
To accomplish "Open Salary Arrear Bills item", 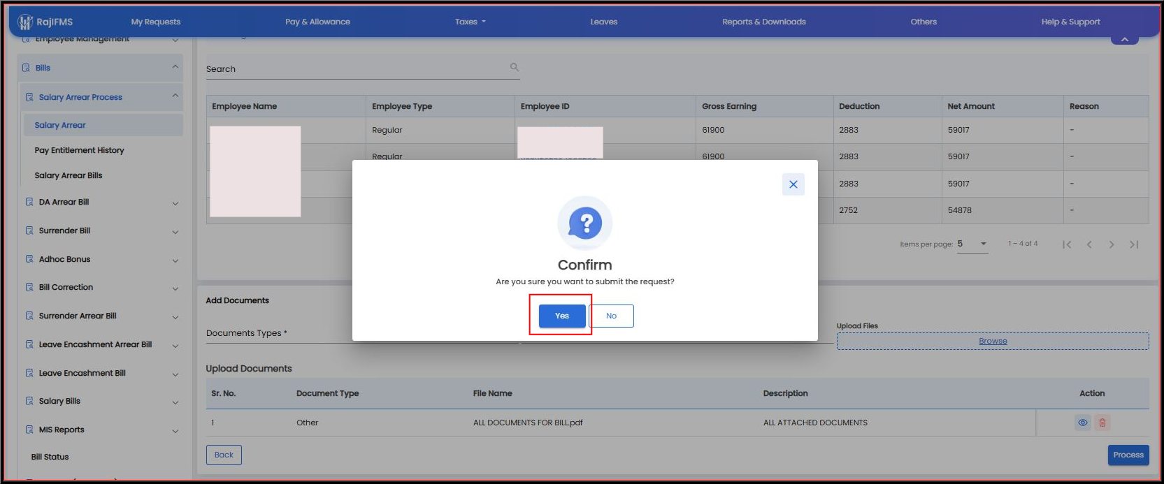I will click(69, 175).
